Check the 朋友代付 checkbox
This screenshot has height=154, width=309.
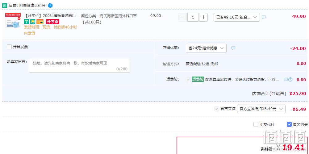pyautogui.click(x=256, y=124)
